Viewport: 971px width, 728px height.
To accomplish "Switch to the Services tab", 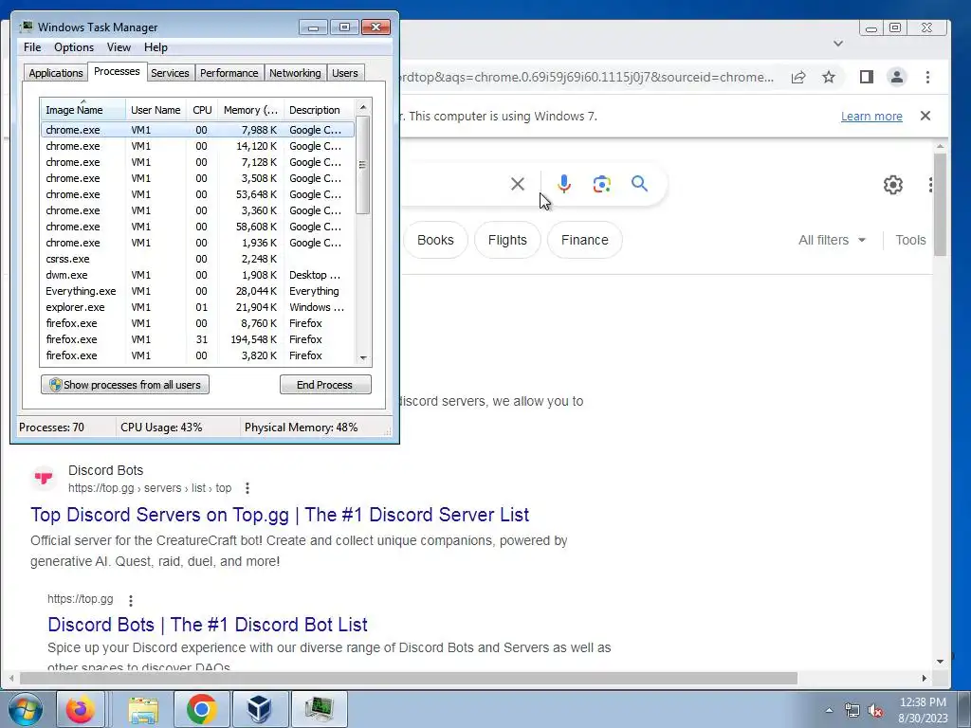I will tap(170, 73).
